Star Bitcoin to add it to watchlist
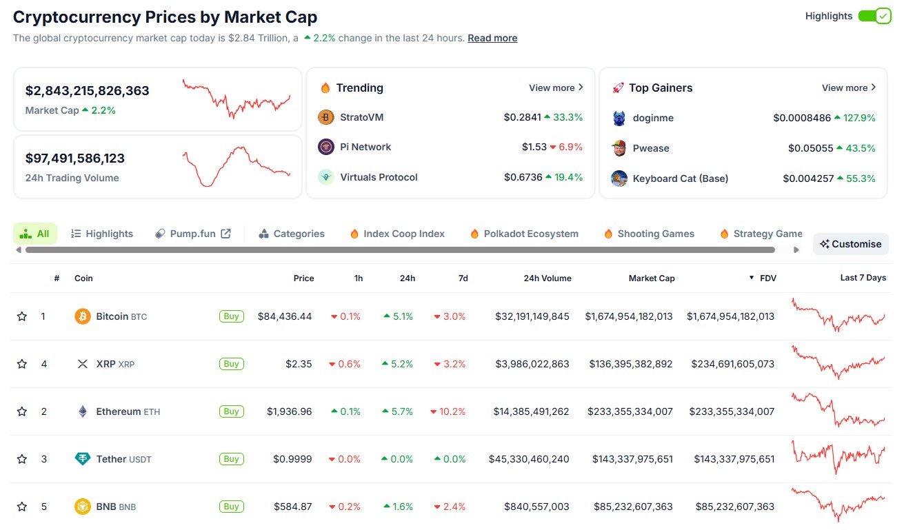 21,316
